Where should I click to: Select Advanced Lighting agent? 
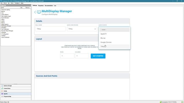tap(5, 10)
